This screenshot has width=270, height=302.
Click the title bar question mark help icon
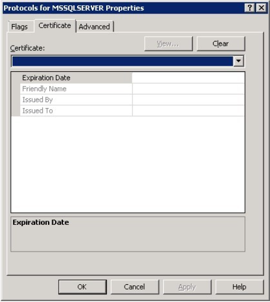pyautogui.click(x=250, y=8)
